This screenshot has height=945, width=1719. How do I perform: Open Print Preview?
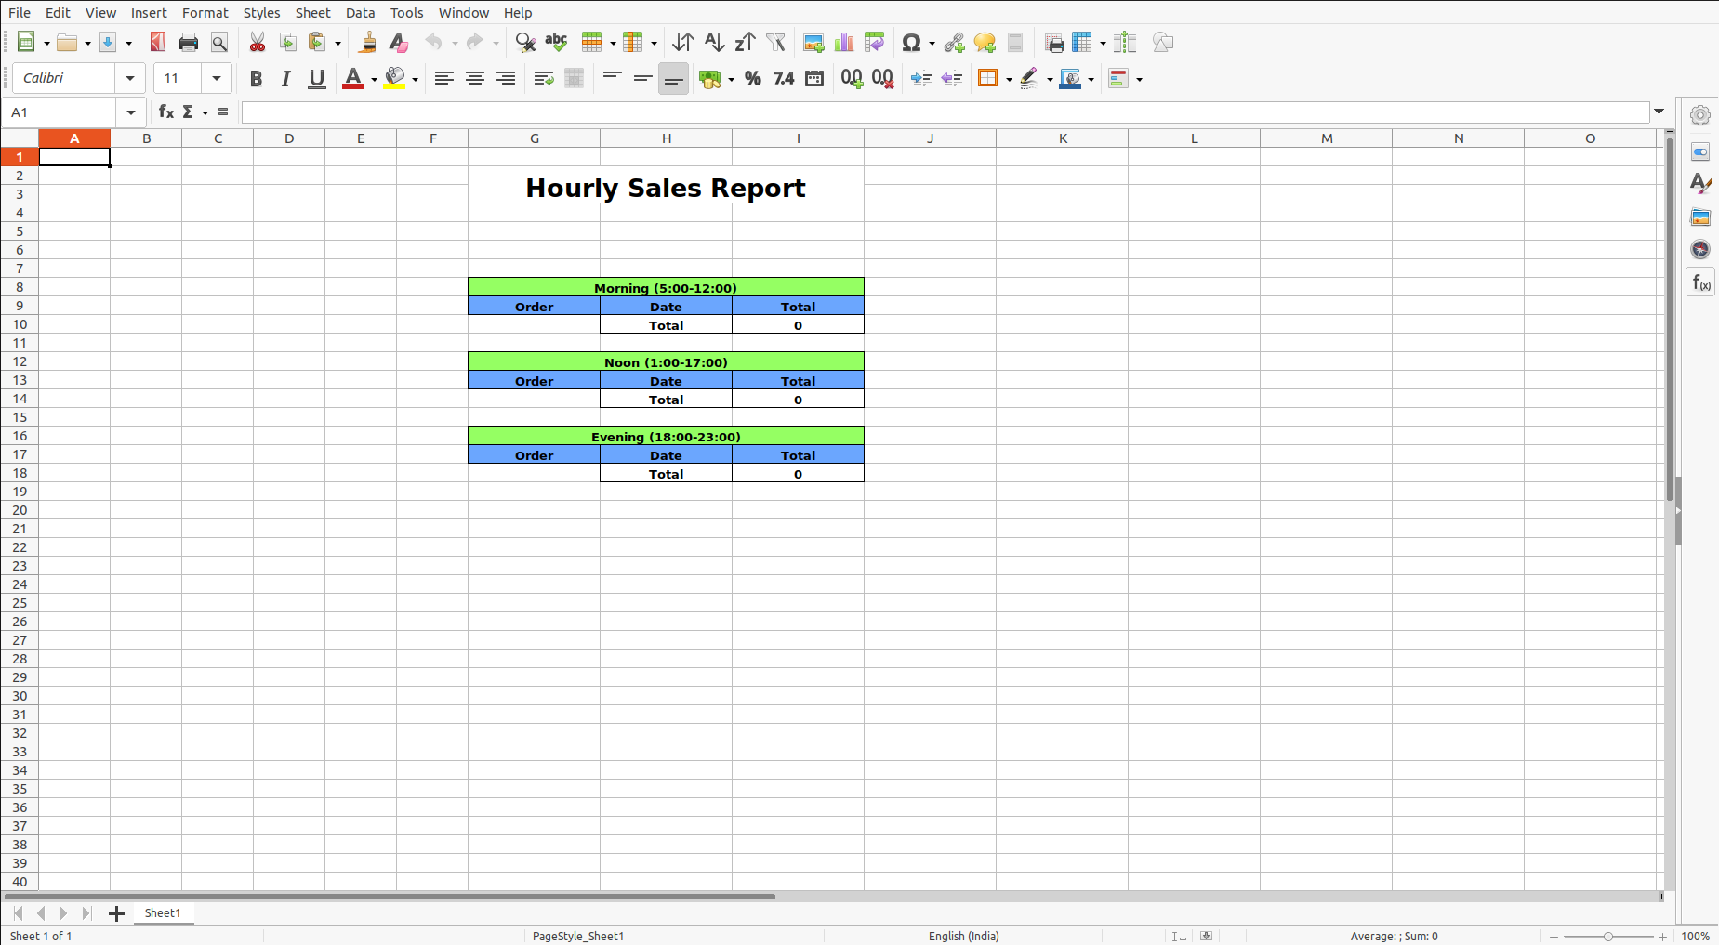tap(219, 42)
